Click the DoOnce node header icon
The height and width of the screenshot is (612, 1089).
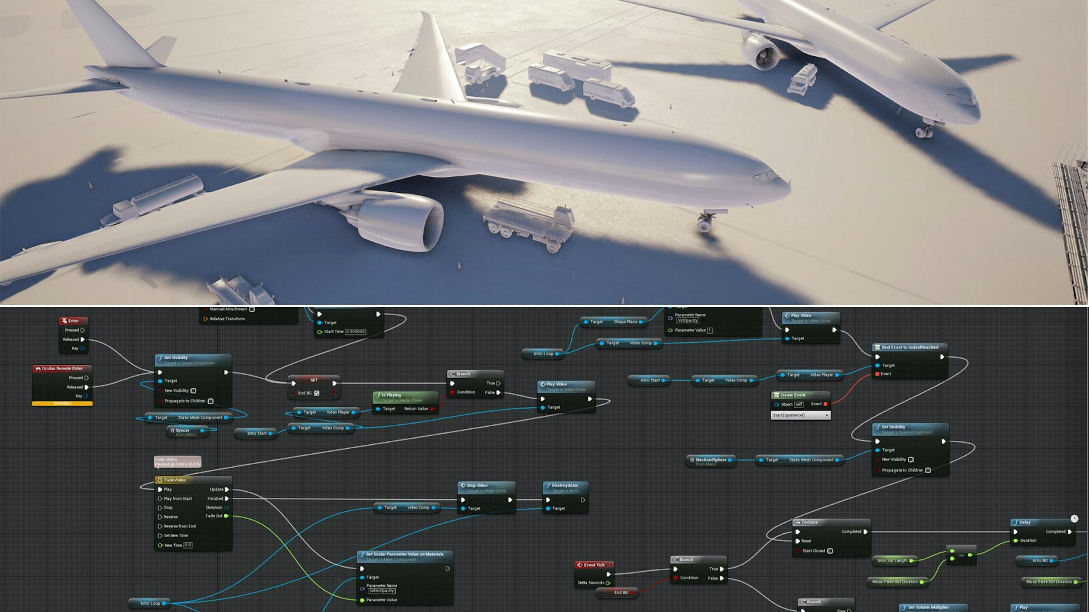(797, 523)
